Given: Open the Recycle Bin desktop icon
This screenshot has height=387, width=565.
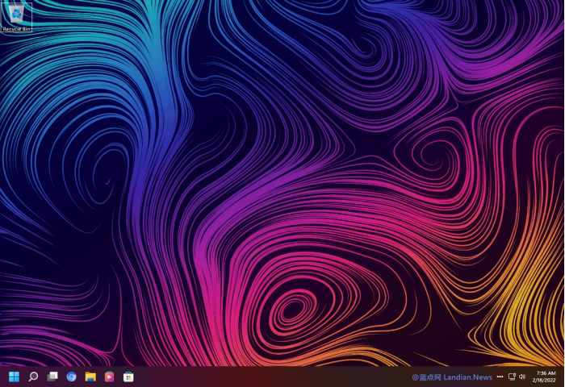Looking at the screenshot, I should click(16, 15).
